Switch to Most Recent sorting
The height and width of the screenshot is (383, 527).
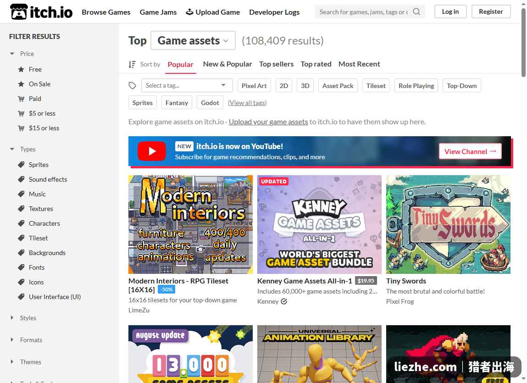(359, 64)
